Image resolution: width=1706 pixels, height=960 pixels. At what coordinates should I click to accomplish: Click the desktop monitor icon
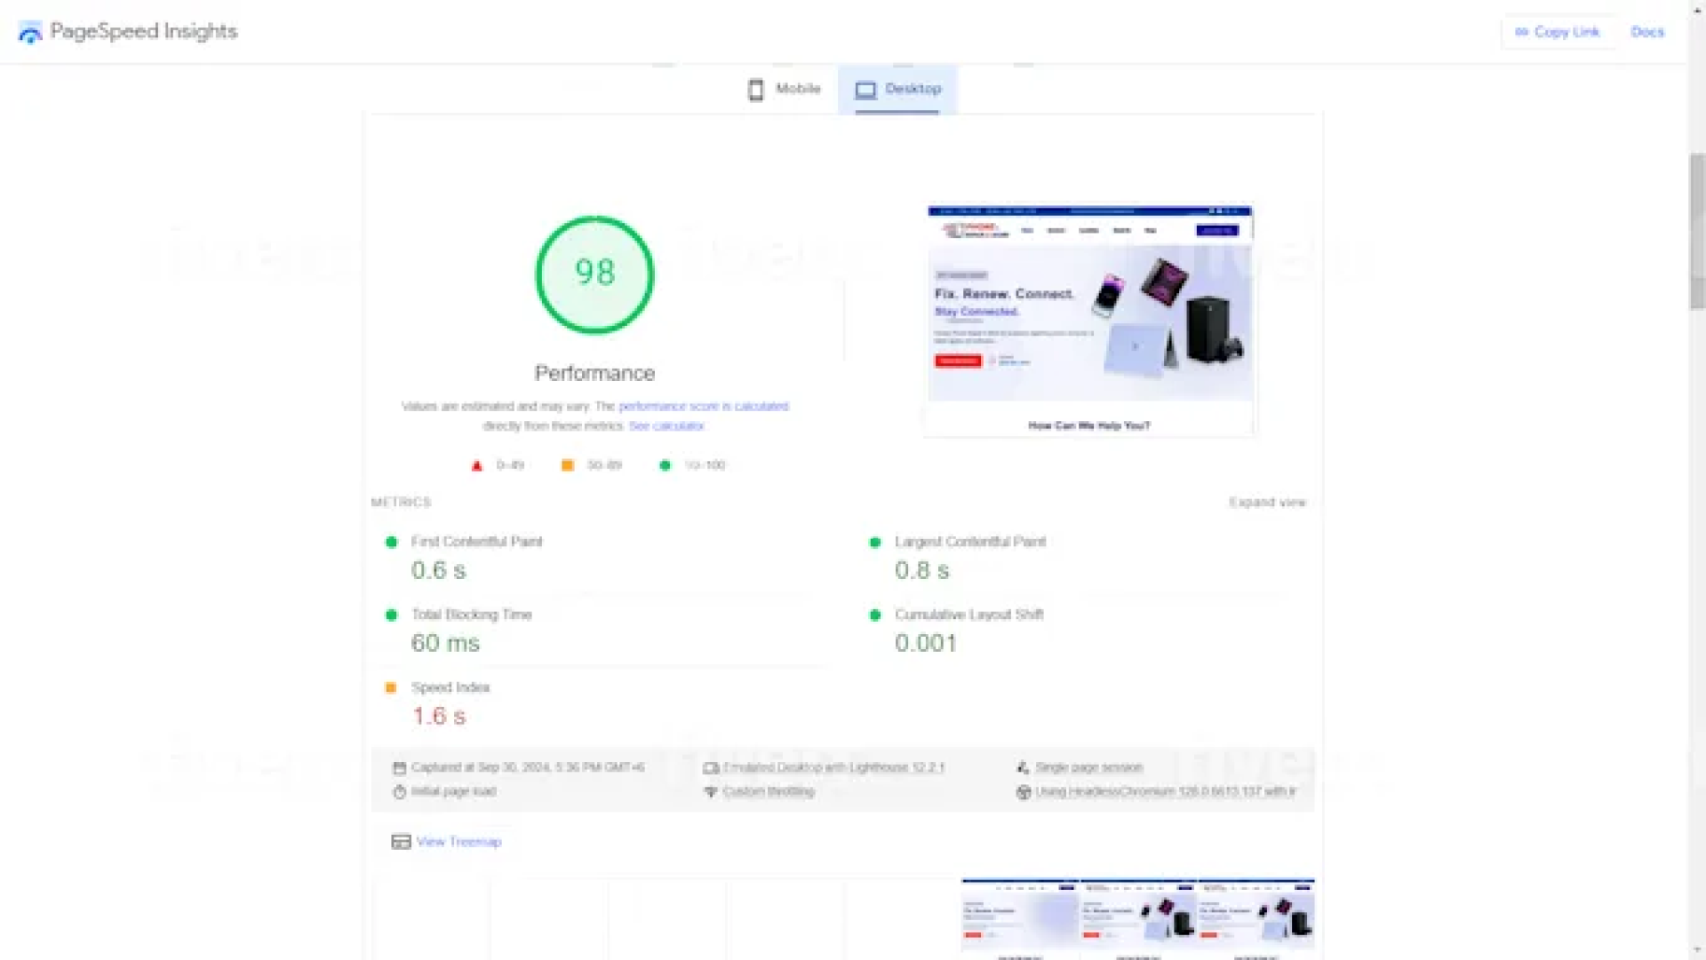coord(865,90)
